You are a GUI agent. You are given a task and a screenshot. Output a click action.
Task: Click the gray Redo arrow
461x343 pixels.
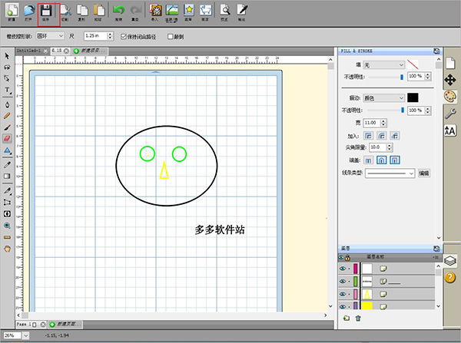[135, 11]
